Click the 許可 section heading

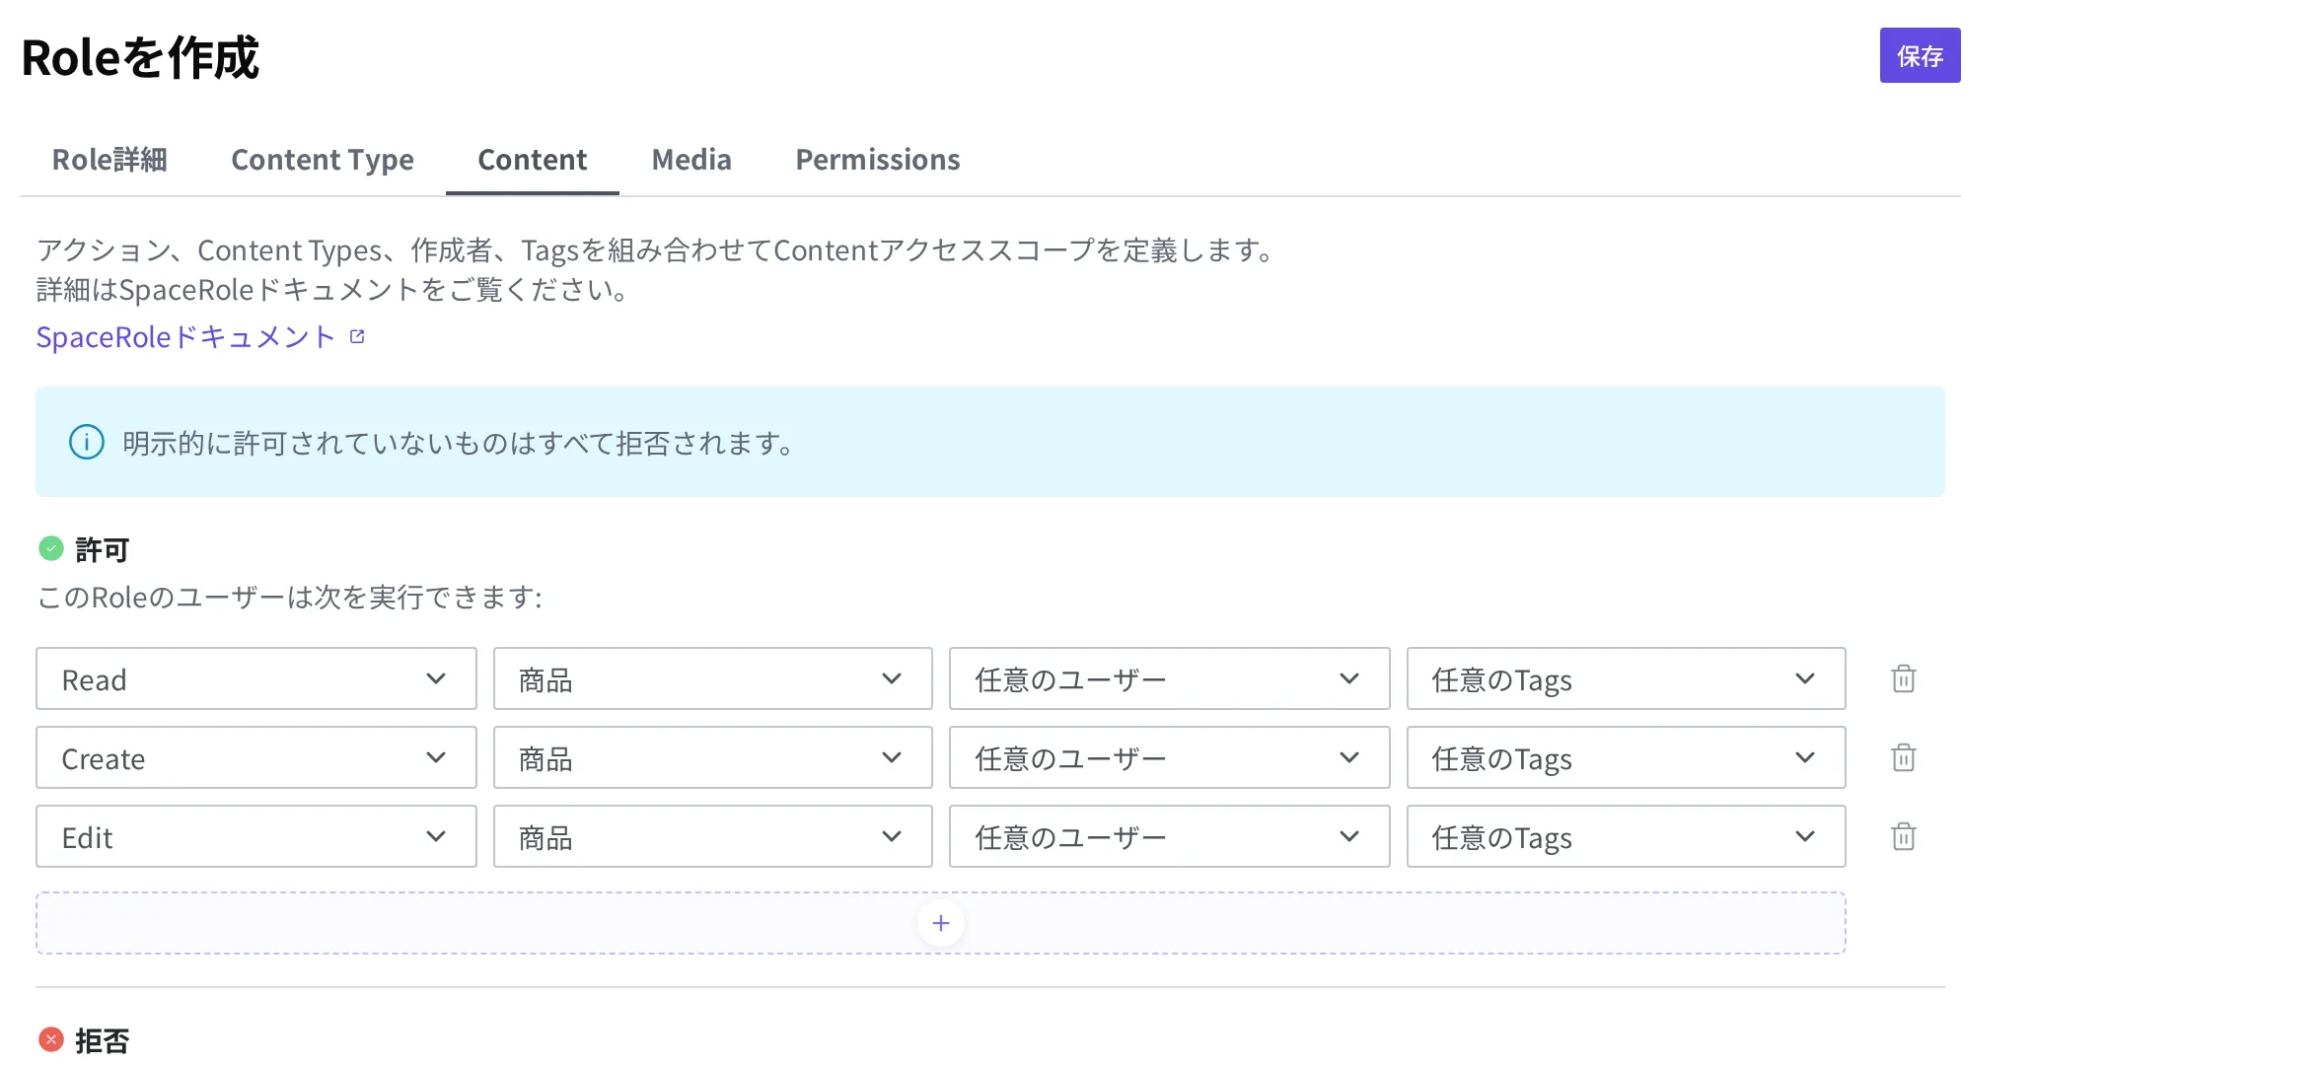pyautogui.click(x=103, y=549)
